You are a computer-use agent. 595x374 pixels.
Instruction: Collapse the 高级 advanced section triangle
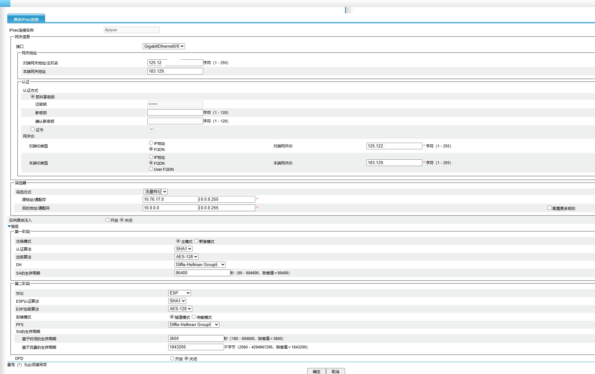[9, 226]
